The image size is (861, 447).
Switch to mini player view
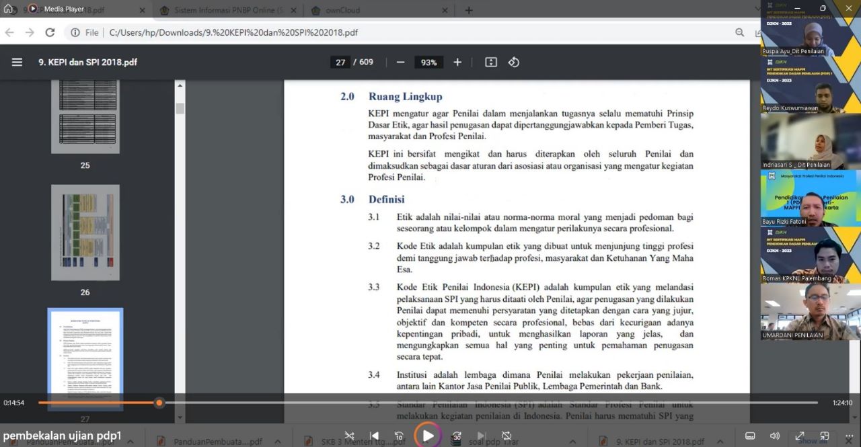(x=825, y=436)
